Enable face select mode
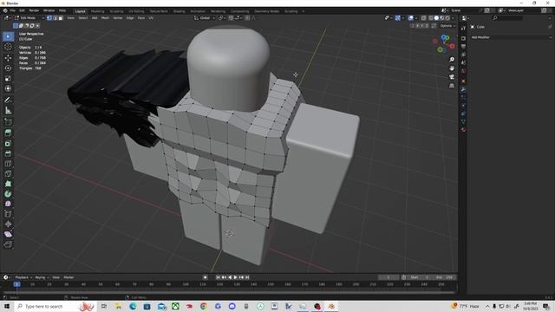This screenshot has height=312, width=555. click(61, 17)
